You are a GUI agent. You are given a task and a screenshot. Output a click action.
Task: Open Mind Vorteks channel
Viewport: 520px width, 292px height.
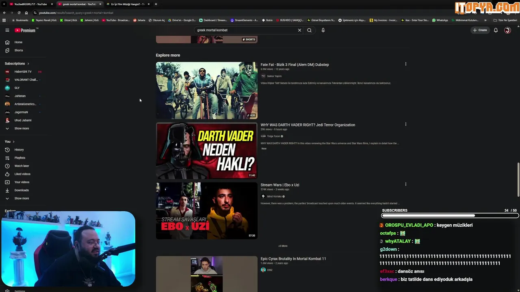[274, 196]
